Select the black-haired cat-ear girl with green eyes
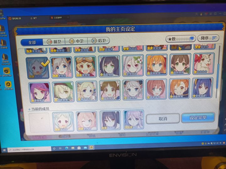Image resolution: width=226 pixels, height=169 pixels. click(x=109, y=66)
